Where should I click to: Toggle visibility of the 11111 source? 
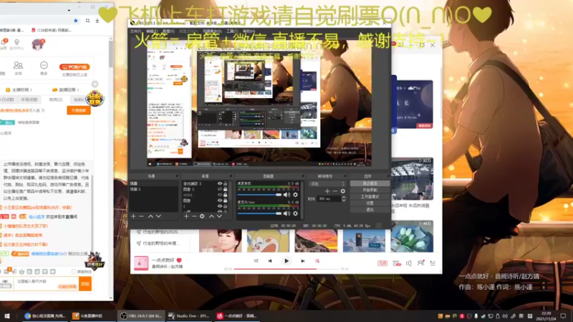tap(220, 195)
